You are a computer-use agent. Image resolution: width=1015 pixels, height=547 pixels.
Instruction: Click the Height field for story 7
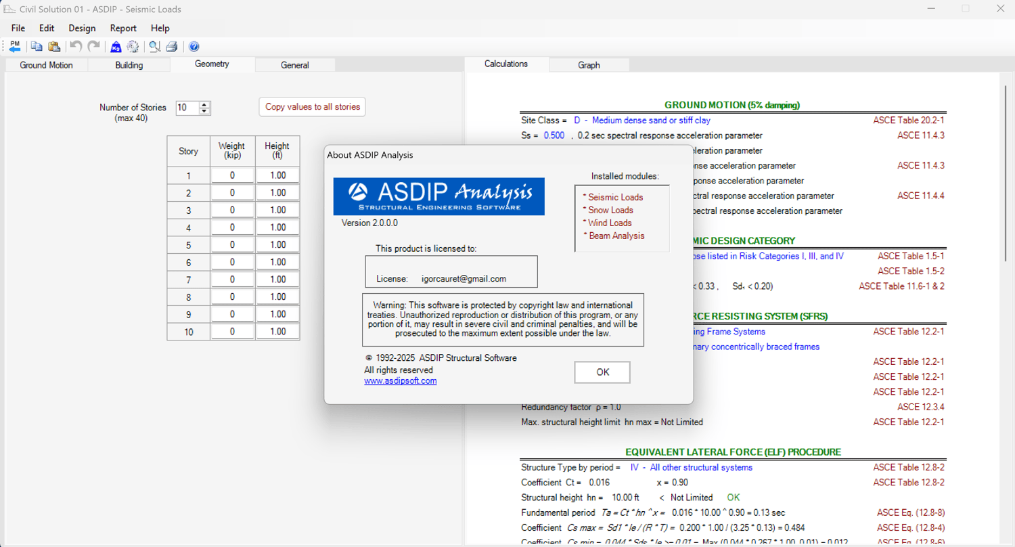click(277, 280)
